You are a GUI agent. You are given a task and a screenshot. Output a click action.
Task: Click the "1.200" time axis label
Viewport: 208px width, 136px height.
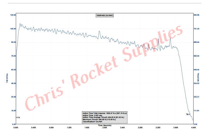pyautogui.click(x=69, y=127)
